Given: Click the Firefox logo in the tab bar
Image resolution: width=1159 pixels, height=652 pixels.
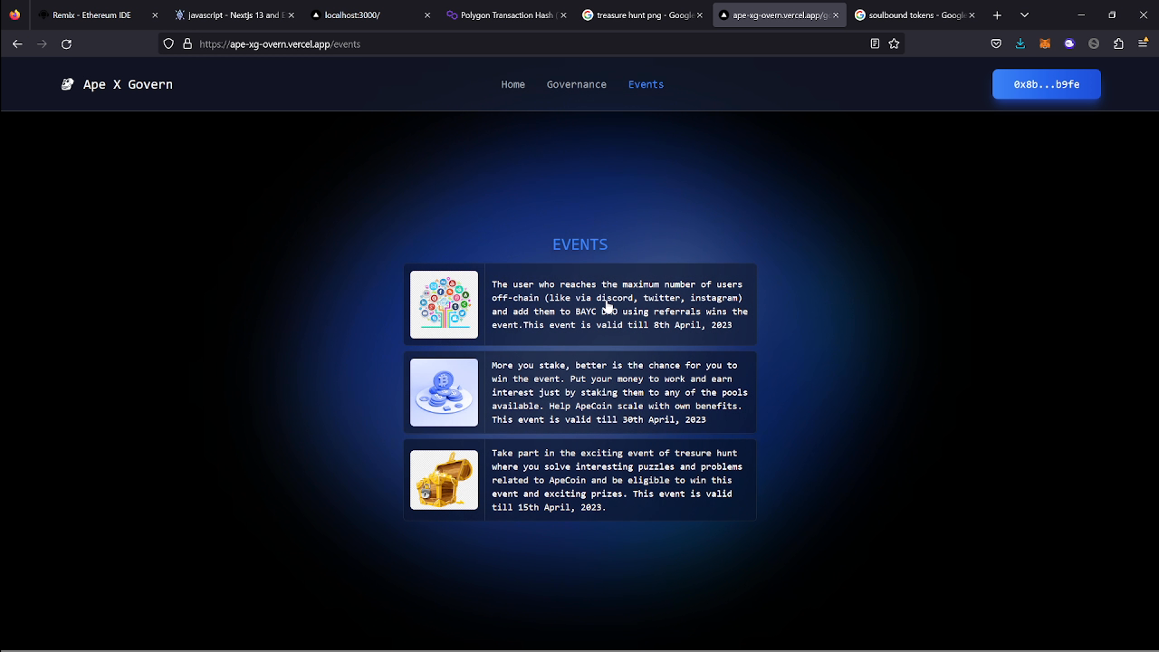Looking at the screenshot, I should (x=14, y=14).
